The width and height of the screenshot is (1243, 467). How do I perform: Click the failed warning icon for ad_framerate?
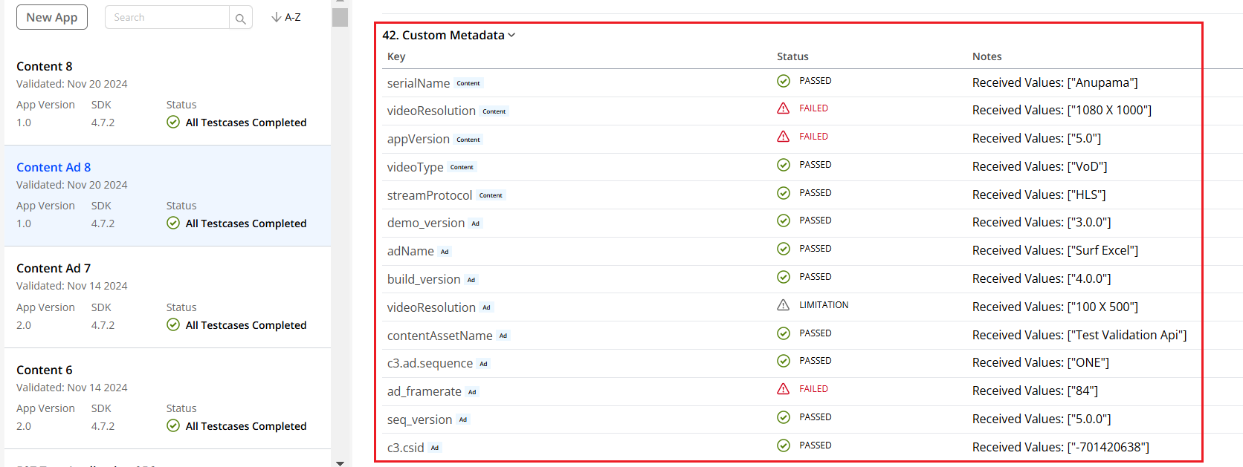783,389
